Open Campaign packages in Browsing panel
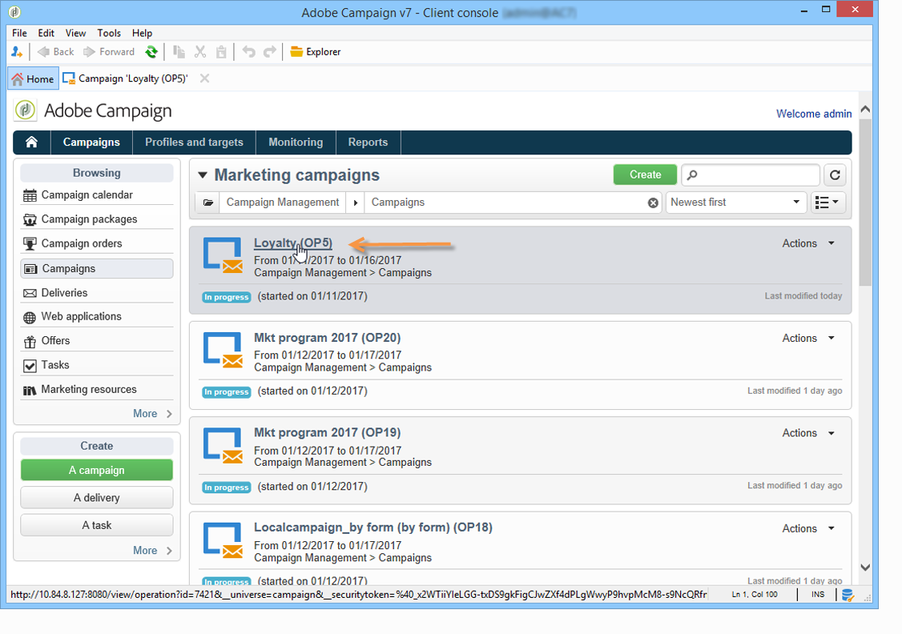The height and width of the screenshot is (634, 902). tap(97, 219)
